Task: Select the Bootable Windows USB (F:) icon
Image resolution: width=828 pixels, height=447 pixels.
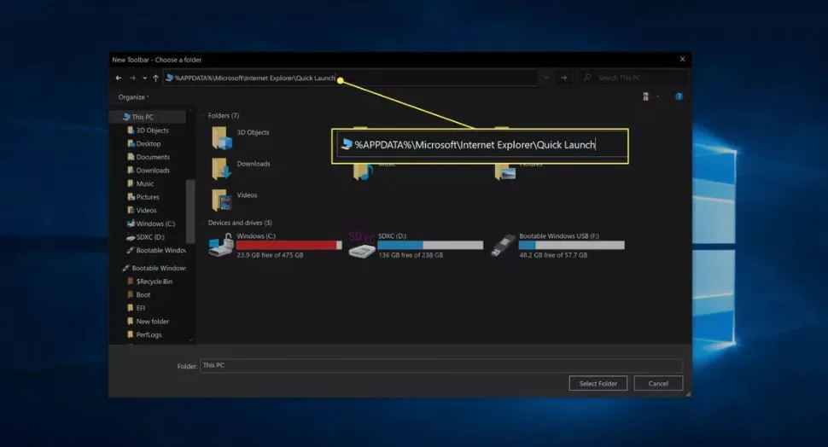Action: [x=503, y=246]
